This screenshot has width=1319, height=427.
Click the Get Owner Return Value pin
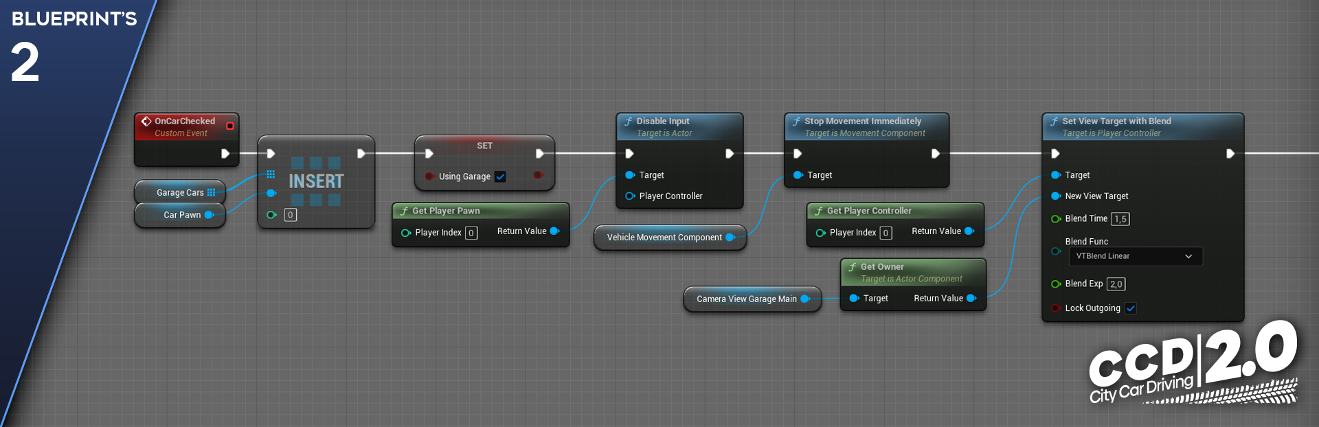pos(971,298)
